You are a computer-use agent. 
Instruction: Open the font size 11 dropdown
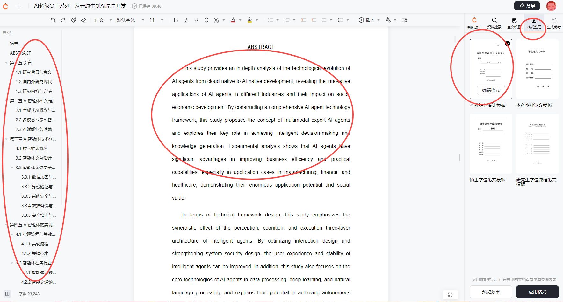click(156, 20)
